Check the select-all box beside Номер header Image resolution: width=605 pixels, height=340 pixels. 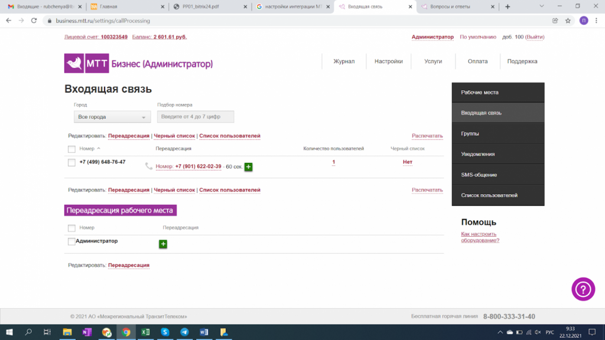pyautogui.click(x=71, y=149)
